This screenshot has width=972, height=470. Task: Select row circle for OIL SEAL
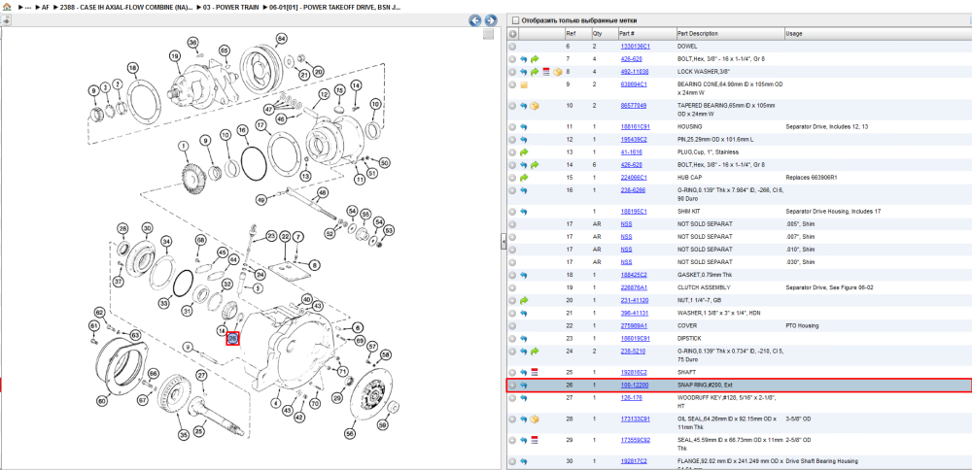pos(512,420)
